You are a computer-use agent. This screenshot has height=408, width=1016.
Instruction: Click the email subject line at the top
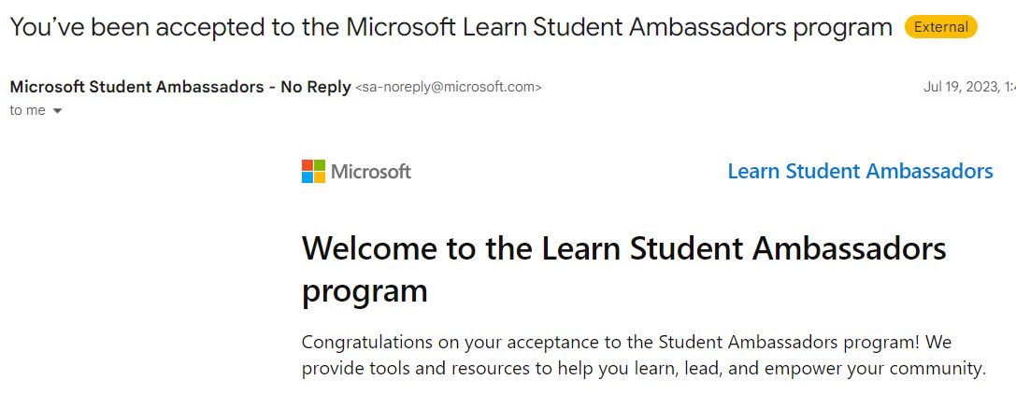click(x=451, y=27)
